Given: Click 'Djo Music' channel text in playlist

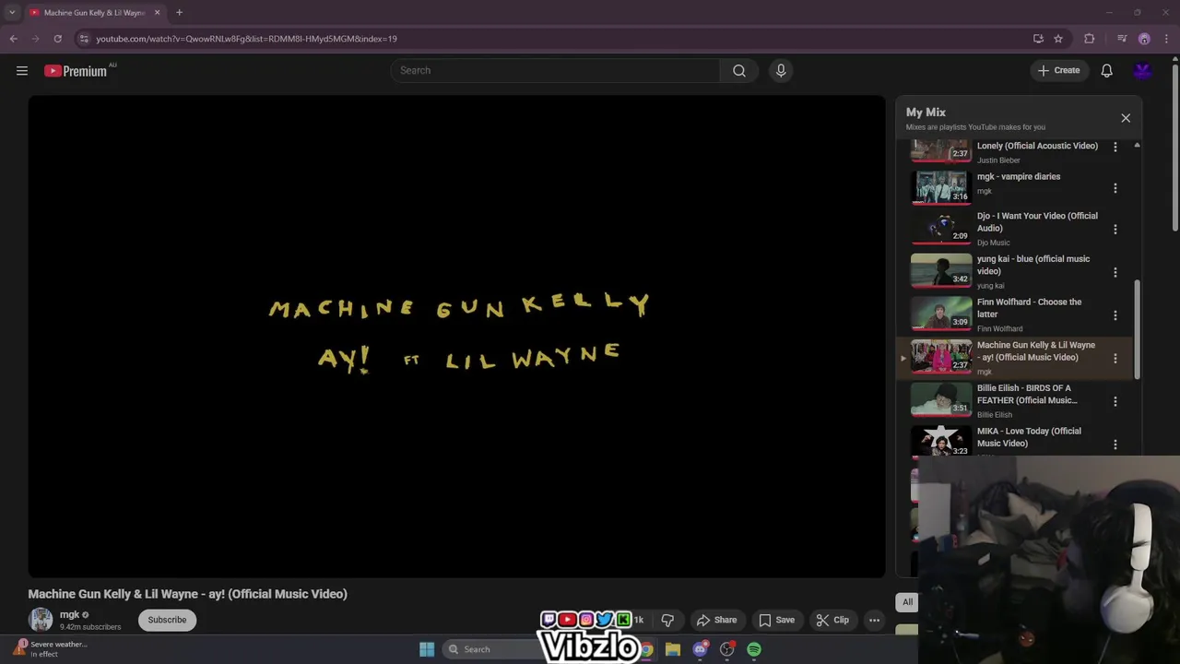Looking at the screenshot, I should [x=994, y=243].
